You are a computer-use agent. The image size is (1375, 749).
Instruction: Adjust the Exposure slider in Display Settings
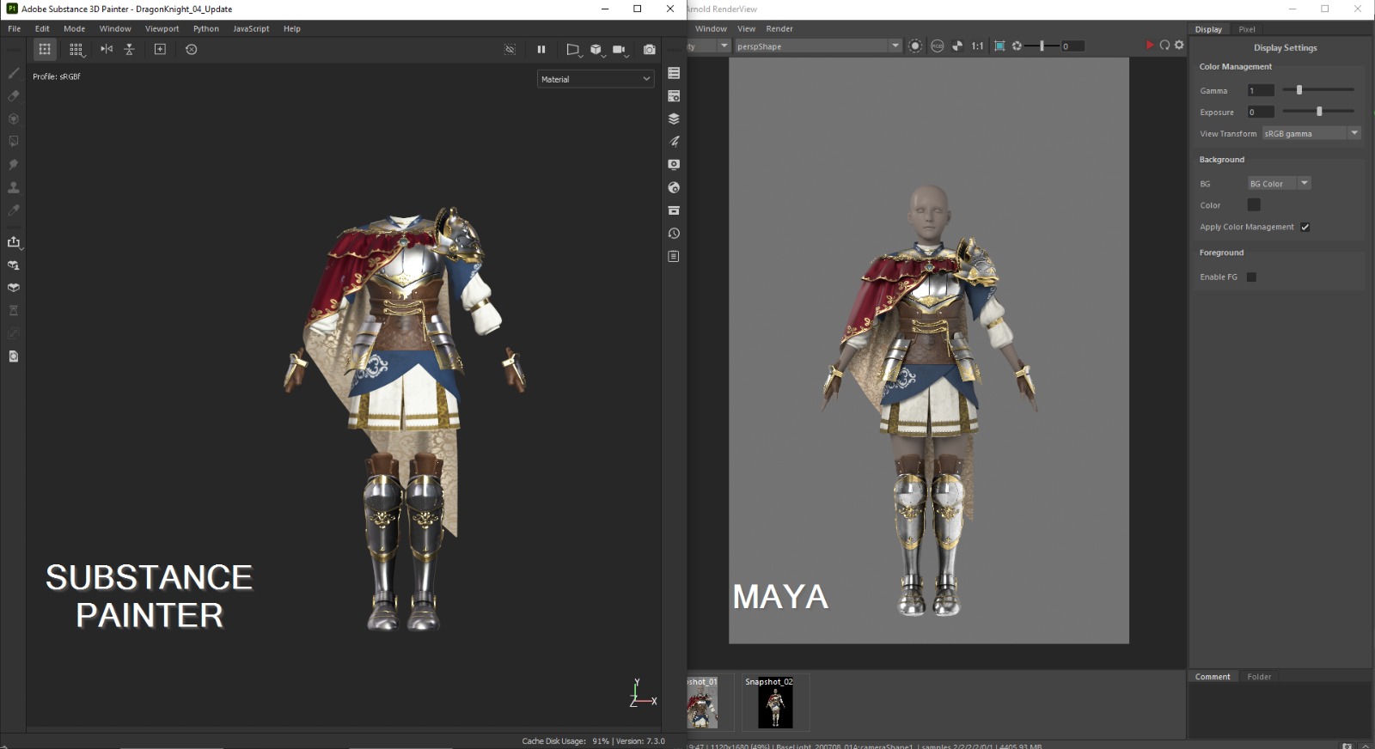1318,112
